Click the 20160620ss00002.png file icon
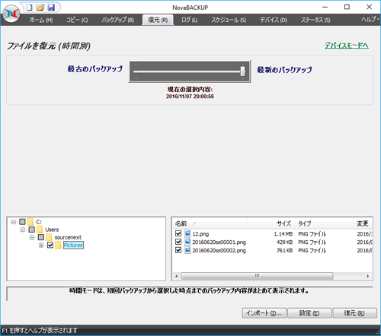This screenshot has height=336, width=381. point(187,250)
